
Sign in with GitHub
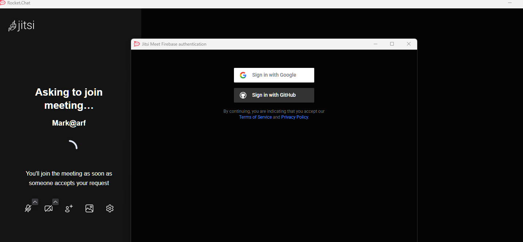point(274,95)
